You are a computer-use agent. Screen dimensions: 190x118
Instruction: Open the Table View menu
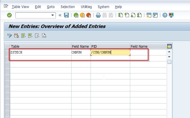[x=20, y=7]
